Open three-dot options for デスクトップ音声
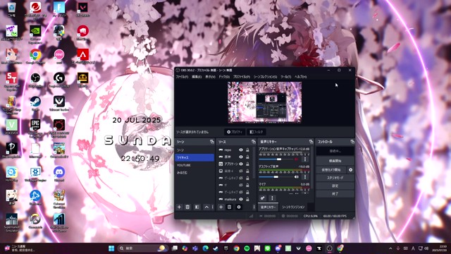 (x=305, y=177)
